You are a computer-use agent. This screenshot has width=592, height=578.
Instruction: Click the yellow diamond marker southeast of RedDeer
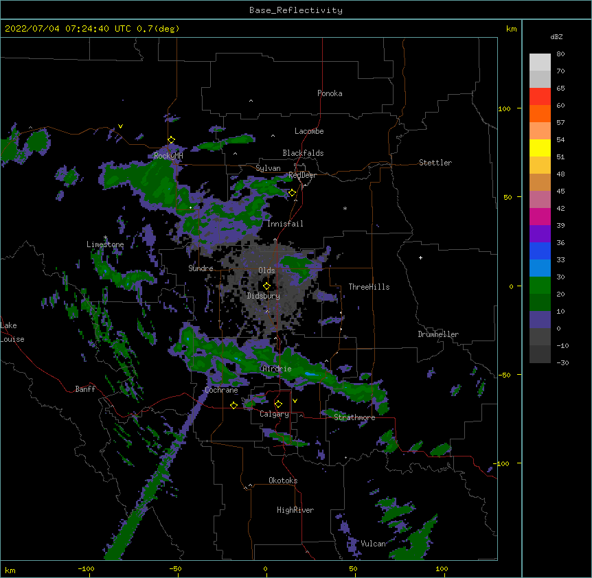292,193
